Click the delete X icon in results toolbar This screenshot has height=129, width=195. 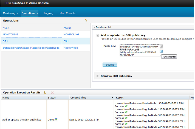(52, 93)
